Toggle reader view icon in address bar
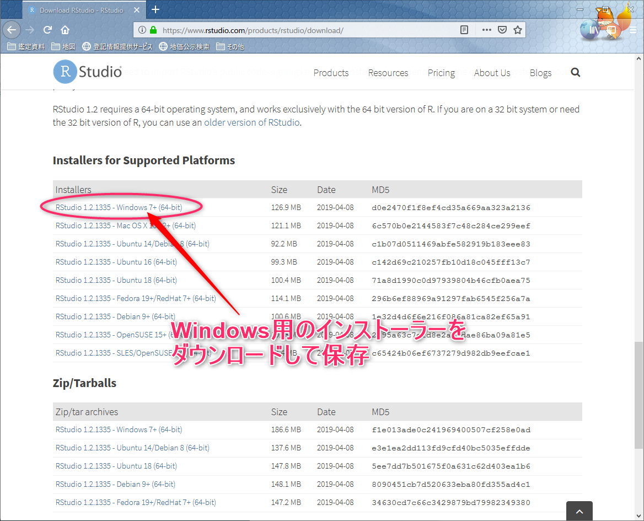This screenshot has width=644, height=521. click(464, 30)
